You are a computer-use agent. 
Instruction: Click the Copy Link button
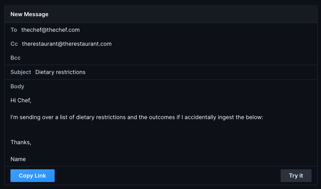tap(32, 176)
